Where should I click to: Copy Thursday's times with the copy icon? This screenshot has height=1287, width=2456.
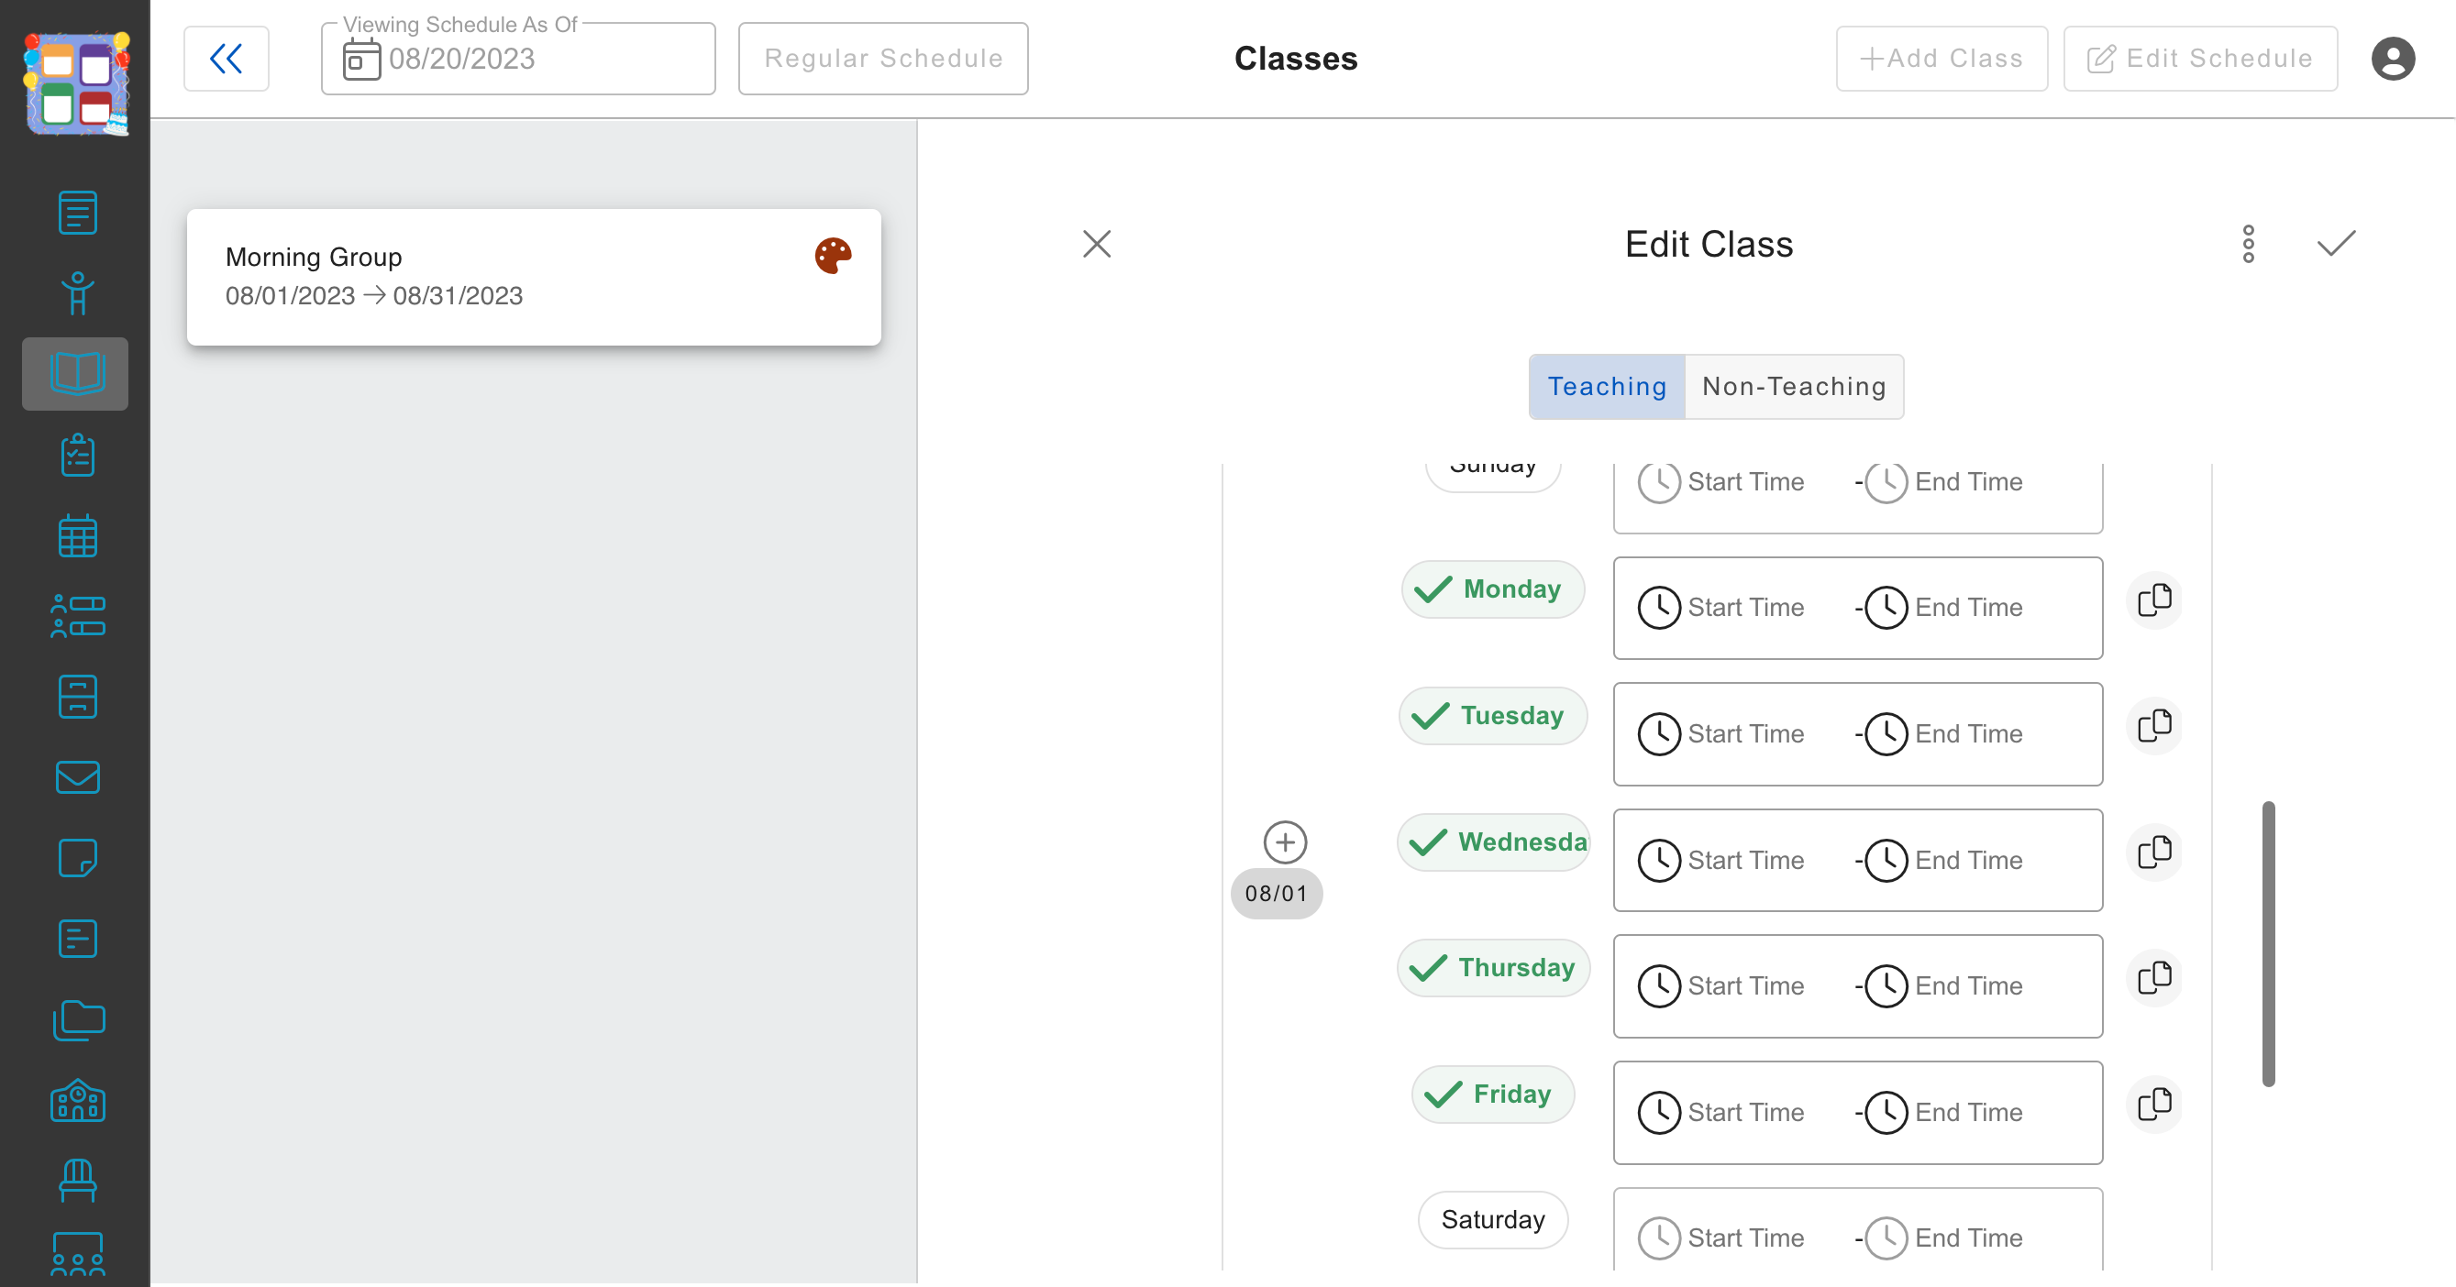point(2154,978)
